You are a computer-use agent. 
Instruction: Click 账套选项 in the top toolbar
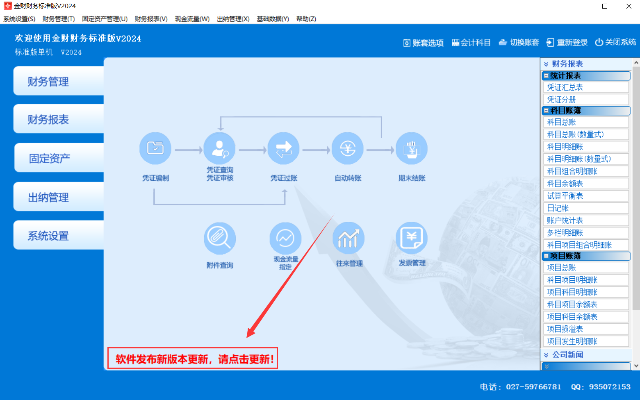pos(424,43)
